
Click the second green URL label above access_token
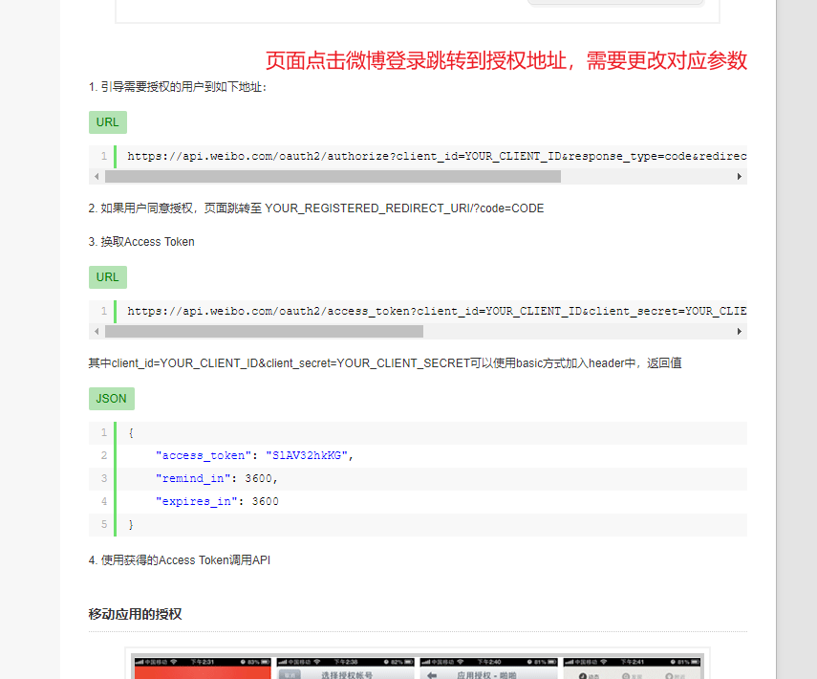pos(108,277)
